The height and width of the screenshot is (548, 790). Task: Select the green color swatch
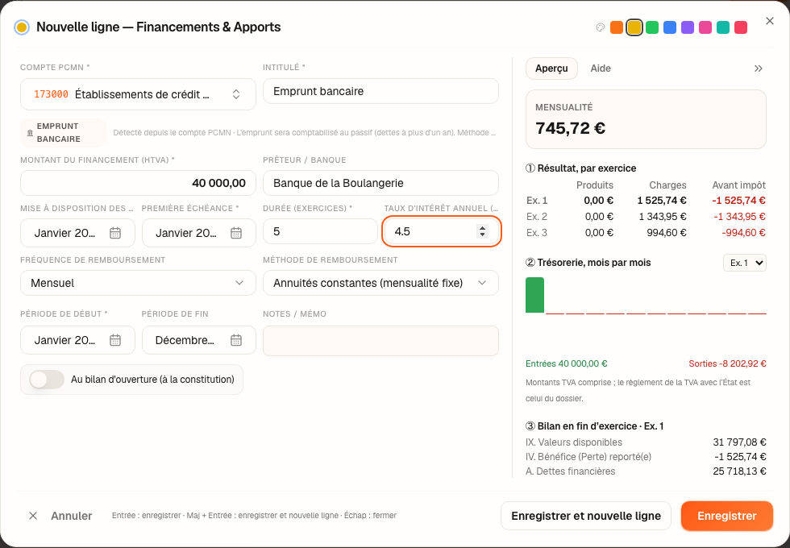652,27
